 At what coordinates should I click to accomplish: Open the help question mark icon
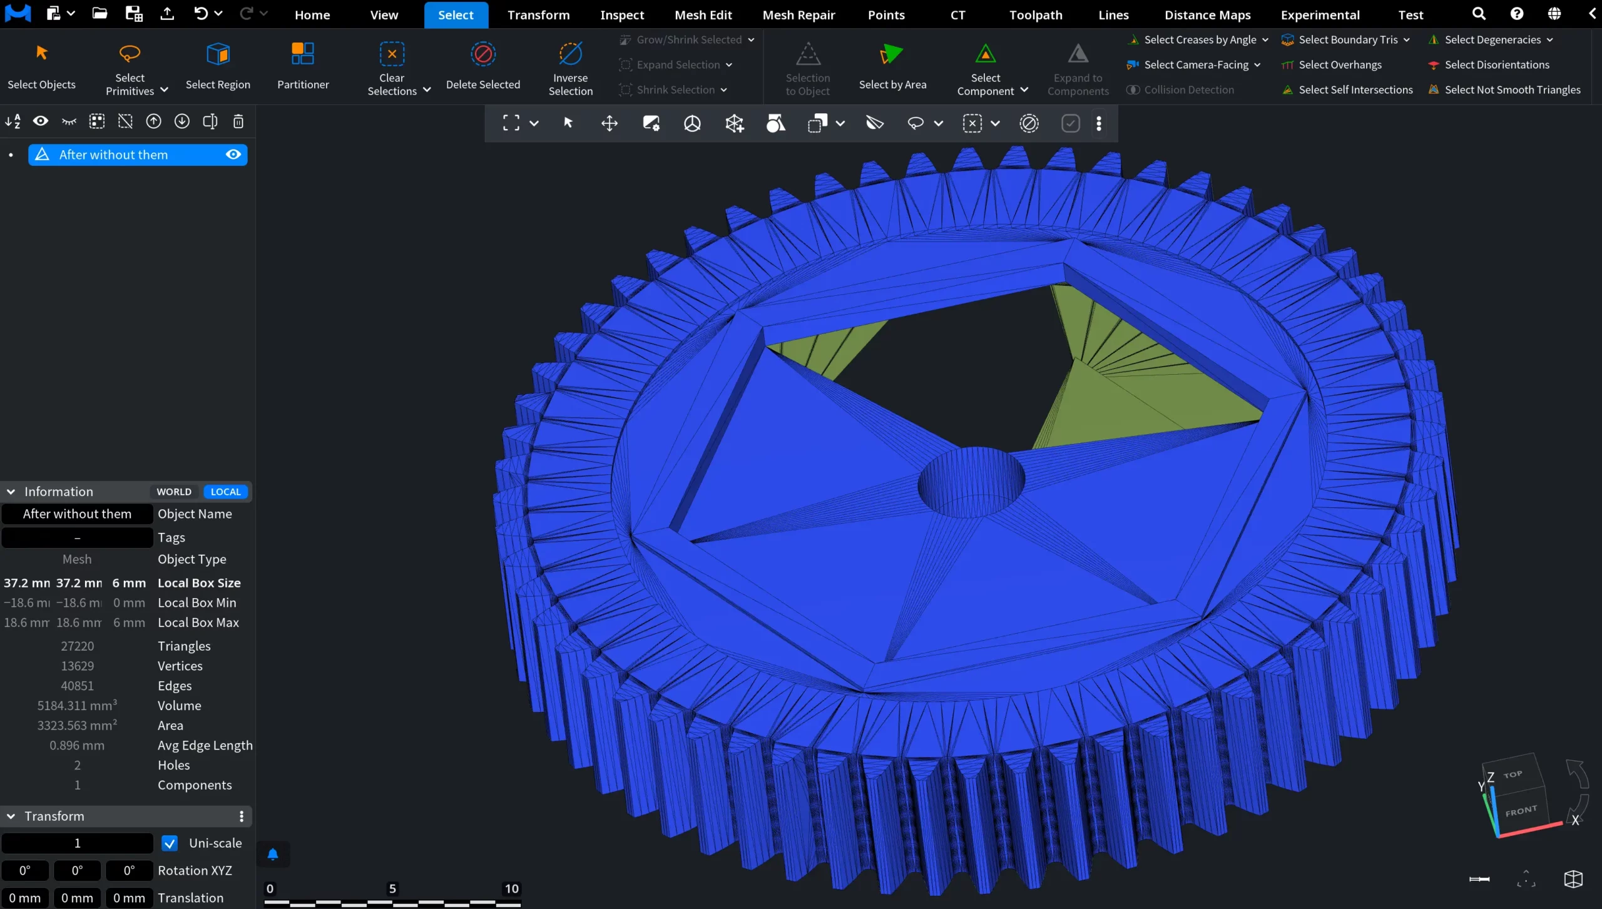click(x=1517, y=14)
